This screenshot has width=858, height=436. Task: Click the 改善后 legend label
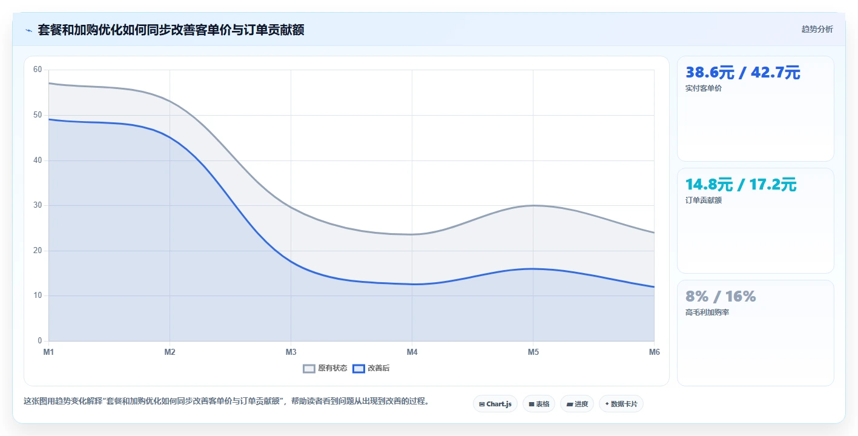coord(378,368)
